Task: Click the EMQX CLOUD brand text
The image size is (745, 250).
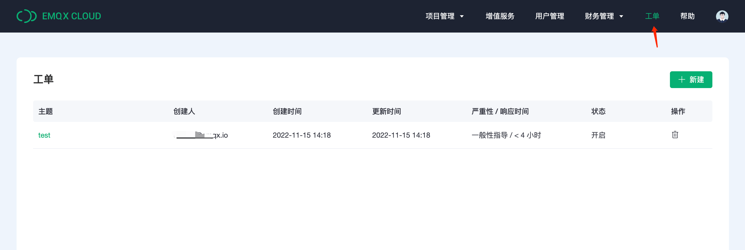Action: click(x=71, y=16)
